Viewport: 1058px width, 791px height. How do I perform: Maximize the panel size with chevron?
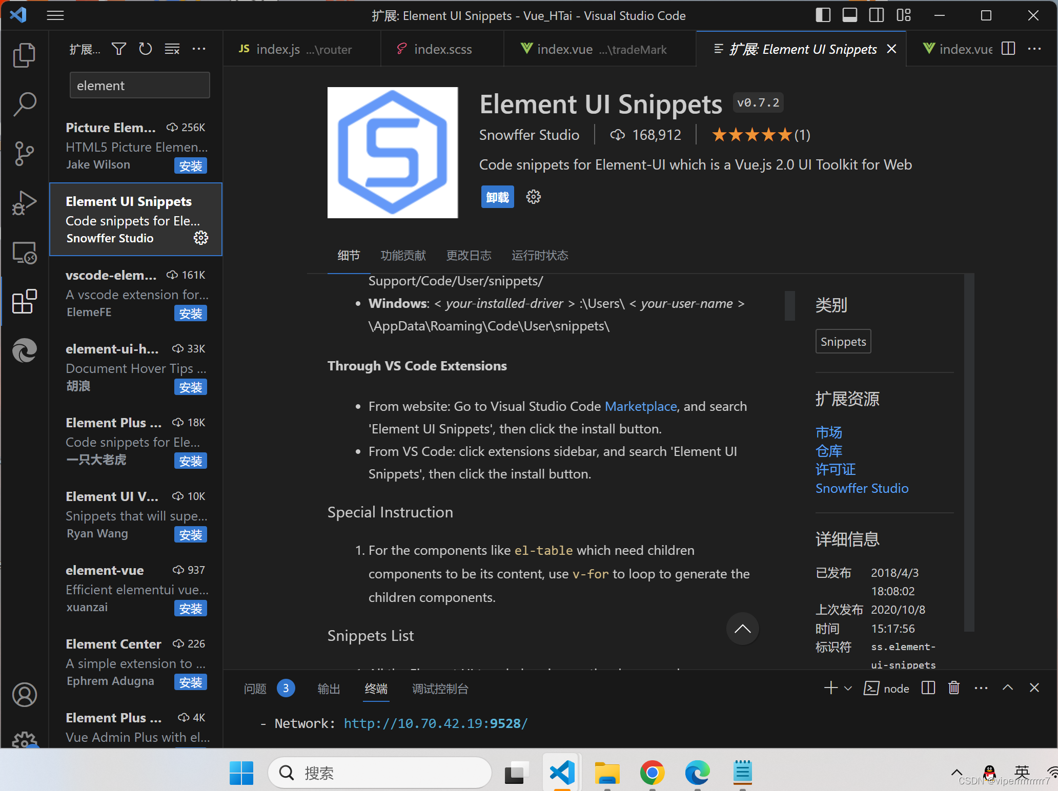tap(1008, 688)
